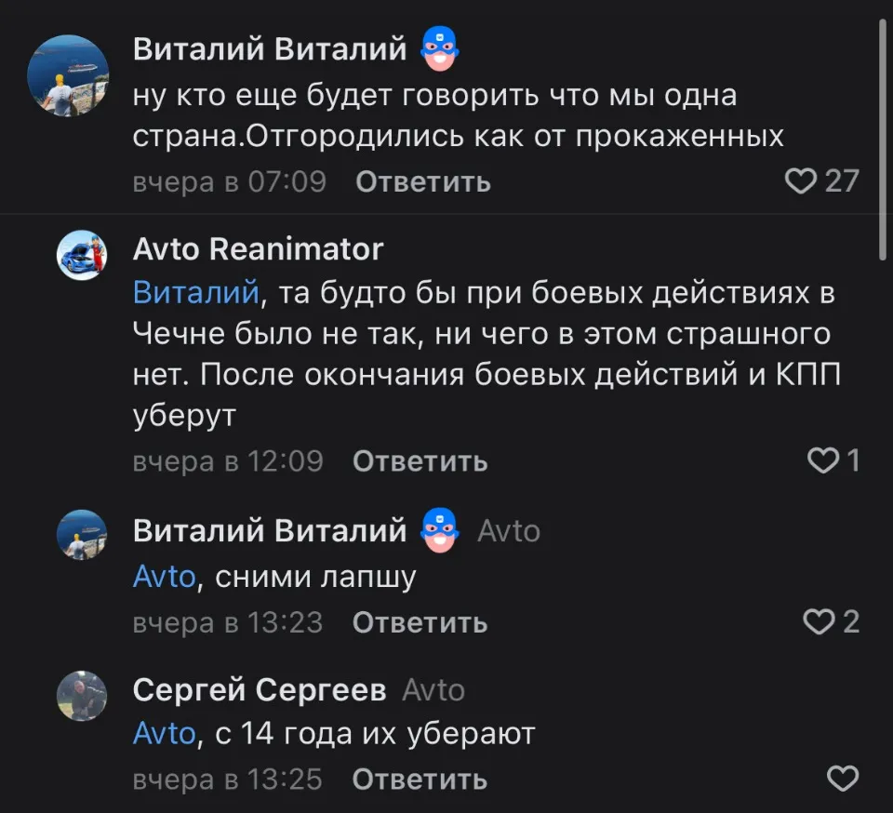Screen dimensions: 893x813
Task: Click Ответить under Avto Reanimator's reply
Action: [420, 460]
